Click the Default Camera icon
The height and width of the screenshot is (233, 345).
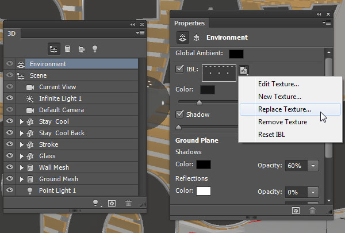tap(30, 110)
